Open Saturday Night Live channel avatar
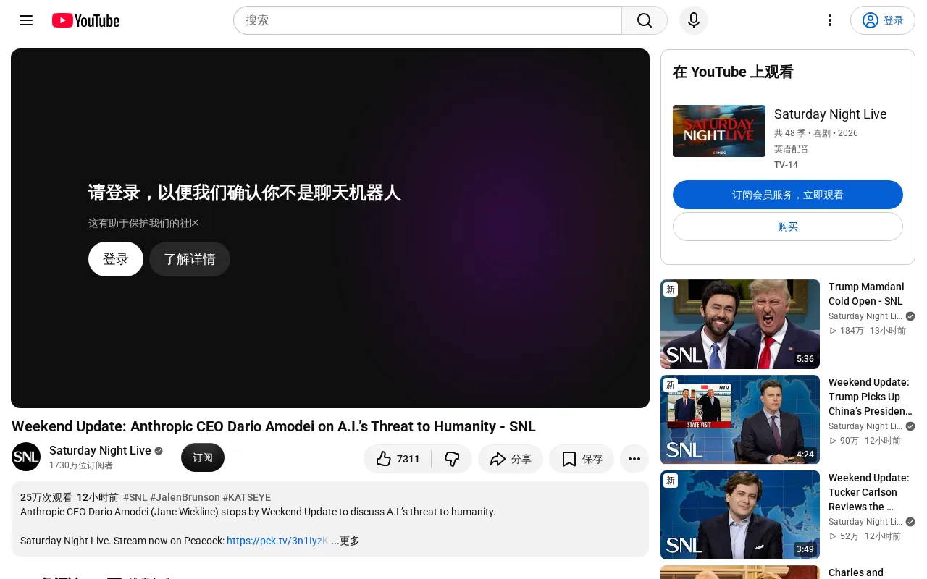The height and width of the screenshot is (579, 927). coord(26,457)
